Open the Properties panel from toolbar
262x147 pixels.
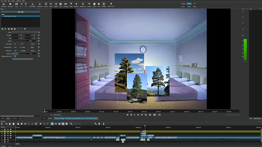tap(40, 5)
